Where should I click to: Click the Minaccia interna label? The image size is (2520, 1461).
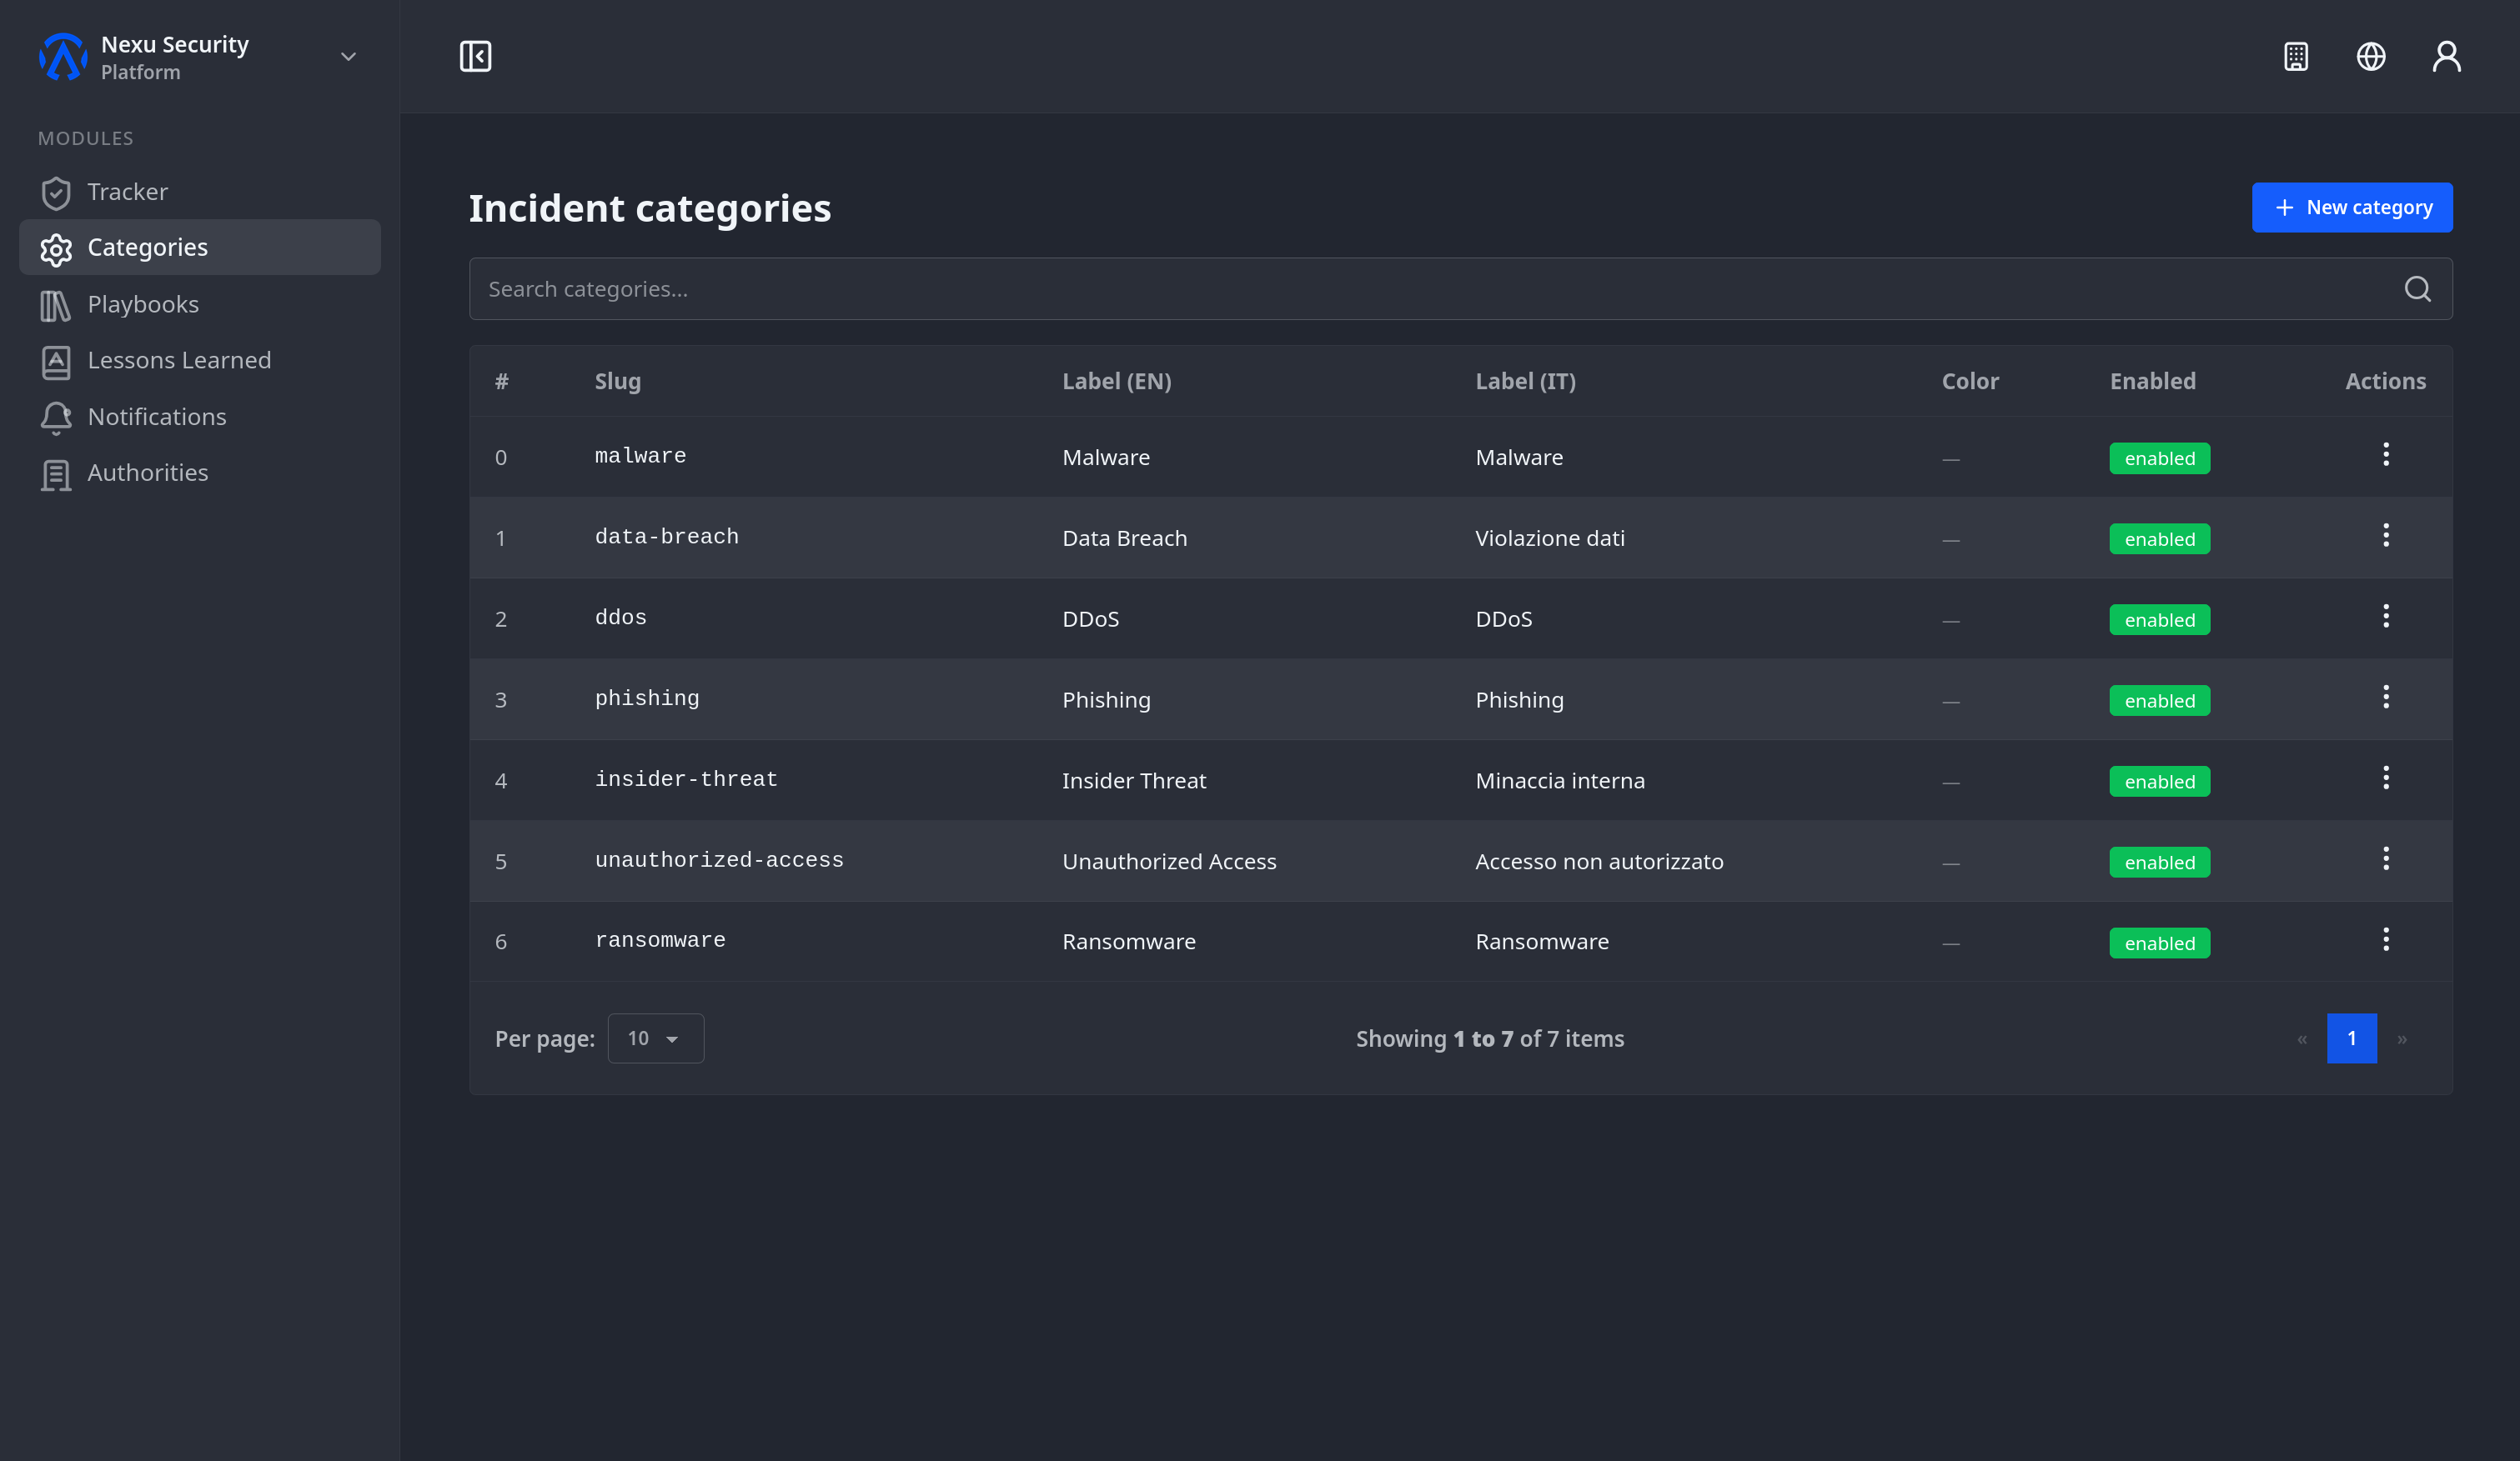coord(1560,782)
